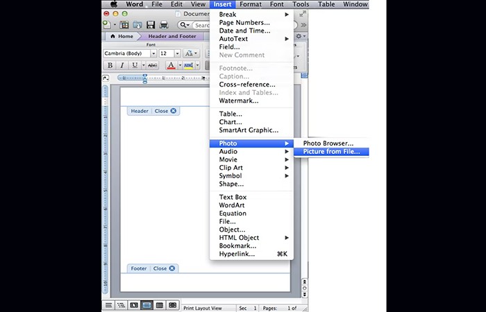Switch to Draft view button

[108, 306]
